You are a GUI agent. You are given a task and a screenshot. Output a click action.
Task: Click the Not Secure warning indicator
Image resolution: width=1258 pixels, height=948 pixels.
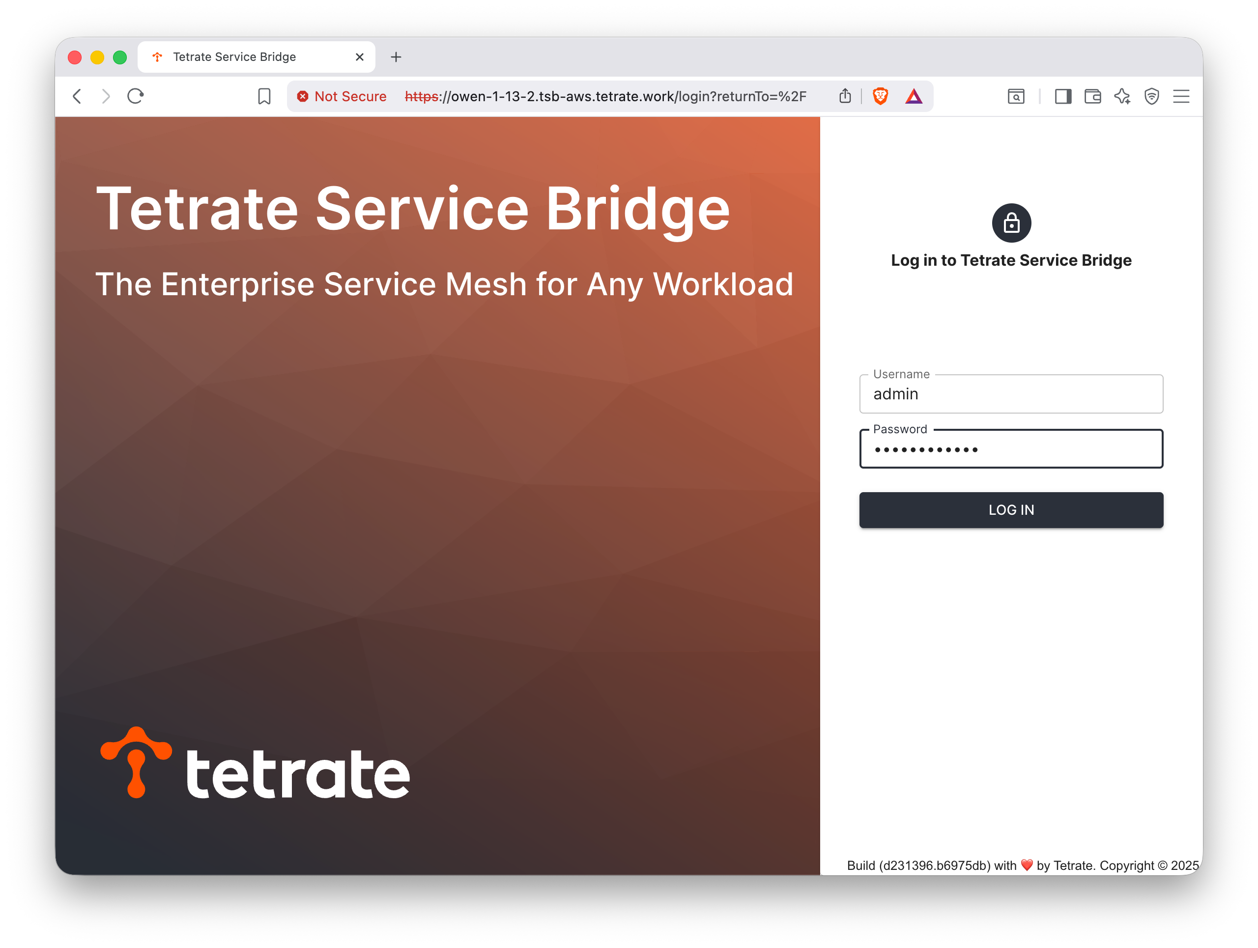click(342, 97)
